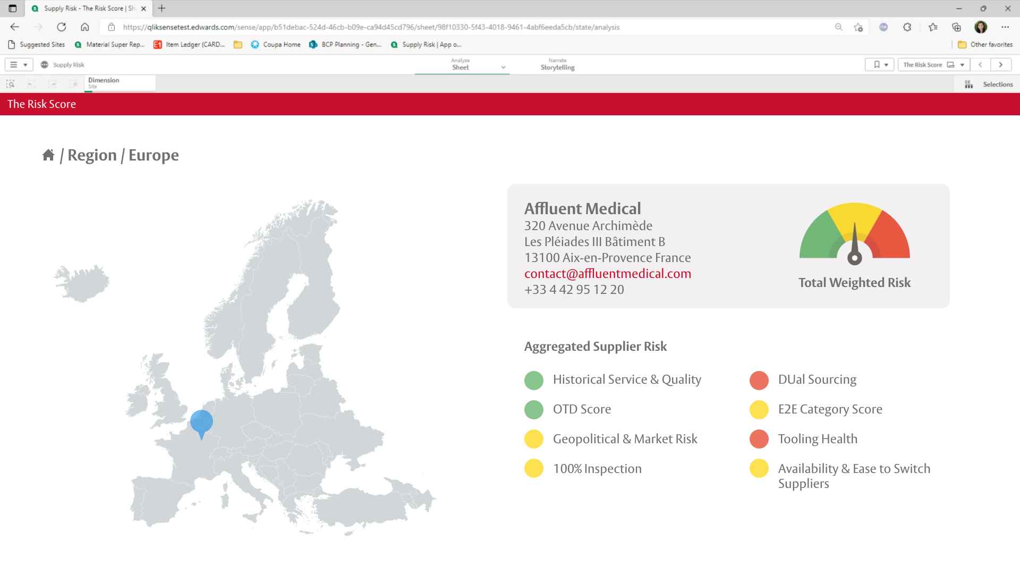Image resolution: width=1020 pixels, height=574 pixels.
Task: Open the user profile avatar
Action: 981,27
